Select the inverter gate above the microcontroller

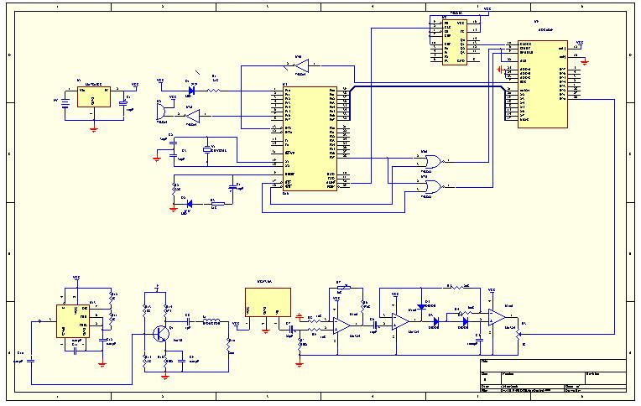(302, 65)
